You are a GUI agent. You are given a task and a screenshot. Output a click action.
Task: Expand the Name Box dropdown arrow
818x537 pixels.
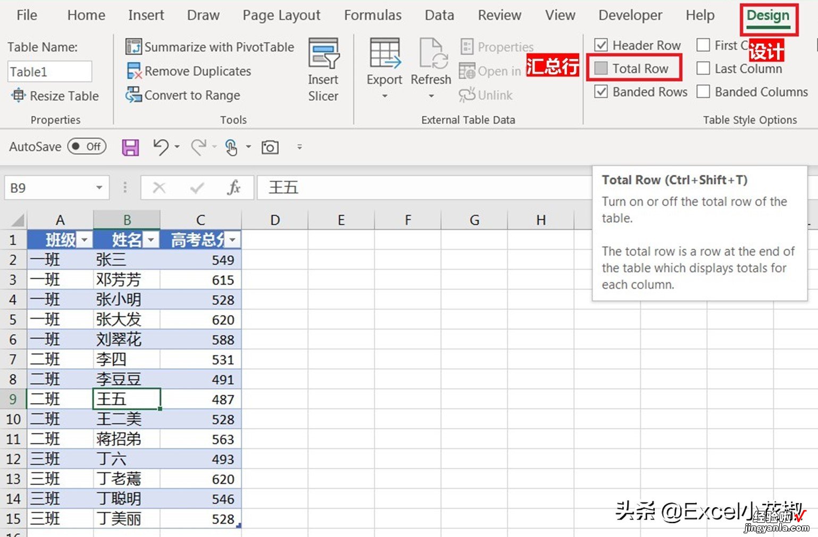pyautogui.click(x=99, y=187)
